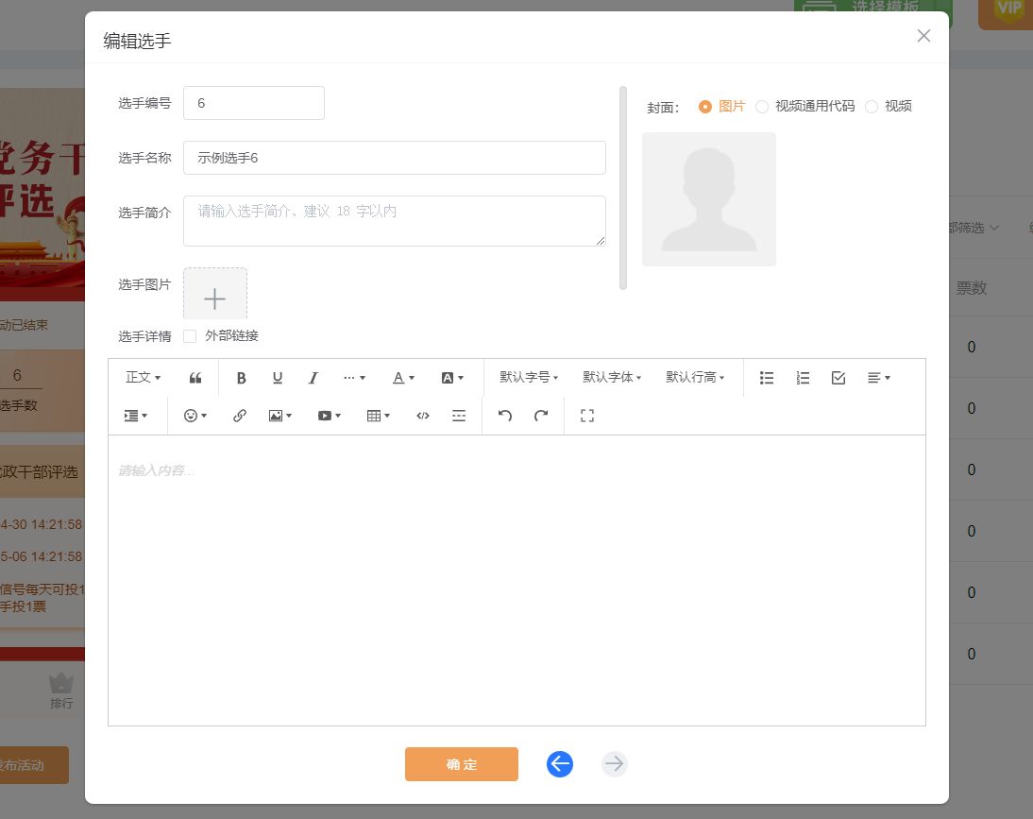Select the 视频 cover type radio button

(872, 106)
